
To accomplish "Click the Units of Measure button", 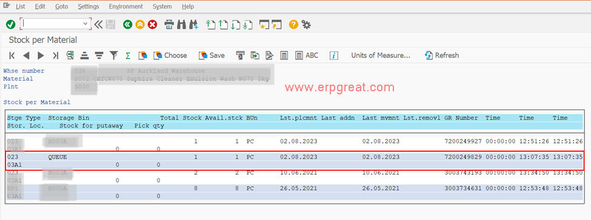I will click(381, 55).
